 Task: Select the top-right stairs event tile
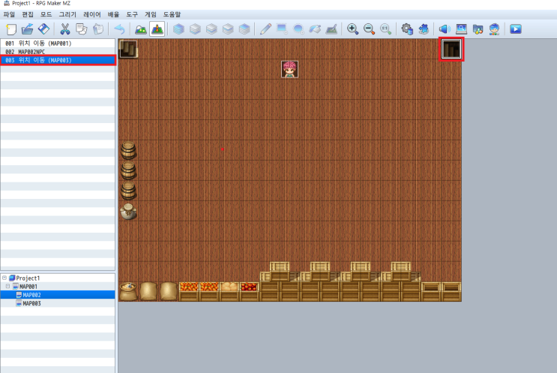click(x=451, y=49)
